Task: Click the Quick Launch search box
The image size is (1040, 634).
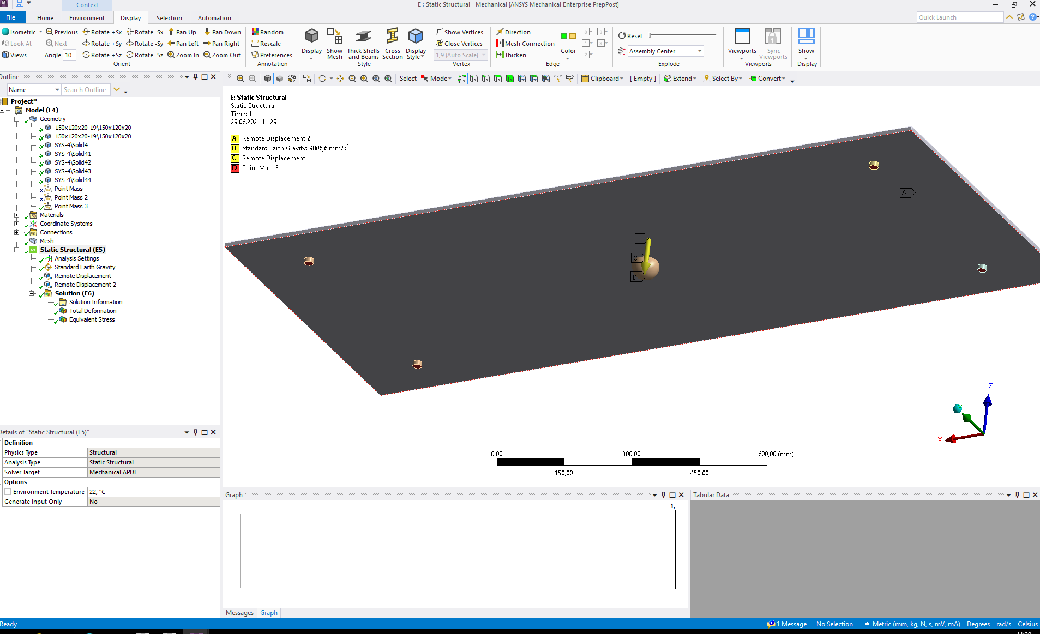Action: [x=959, y=17]
